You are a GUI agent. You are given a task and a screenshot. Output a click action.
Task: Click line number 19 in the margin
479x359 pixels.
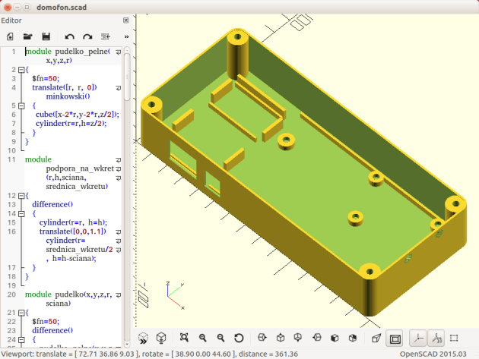(x=11, y=286)
